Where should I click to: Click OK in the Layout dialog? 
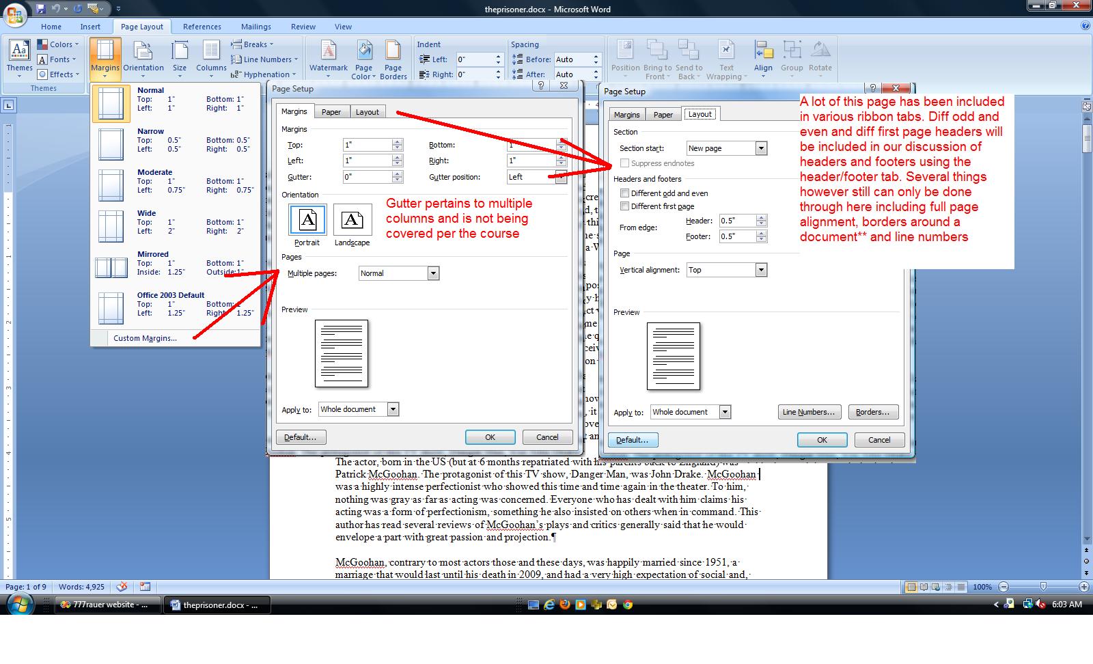coord(822,440)
